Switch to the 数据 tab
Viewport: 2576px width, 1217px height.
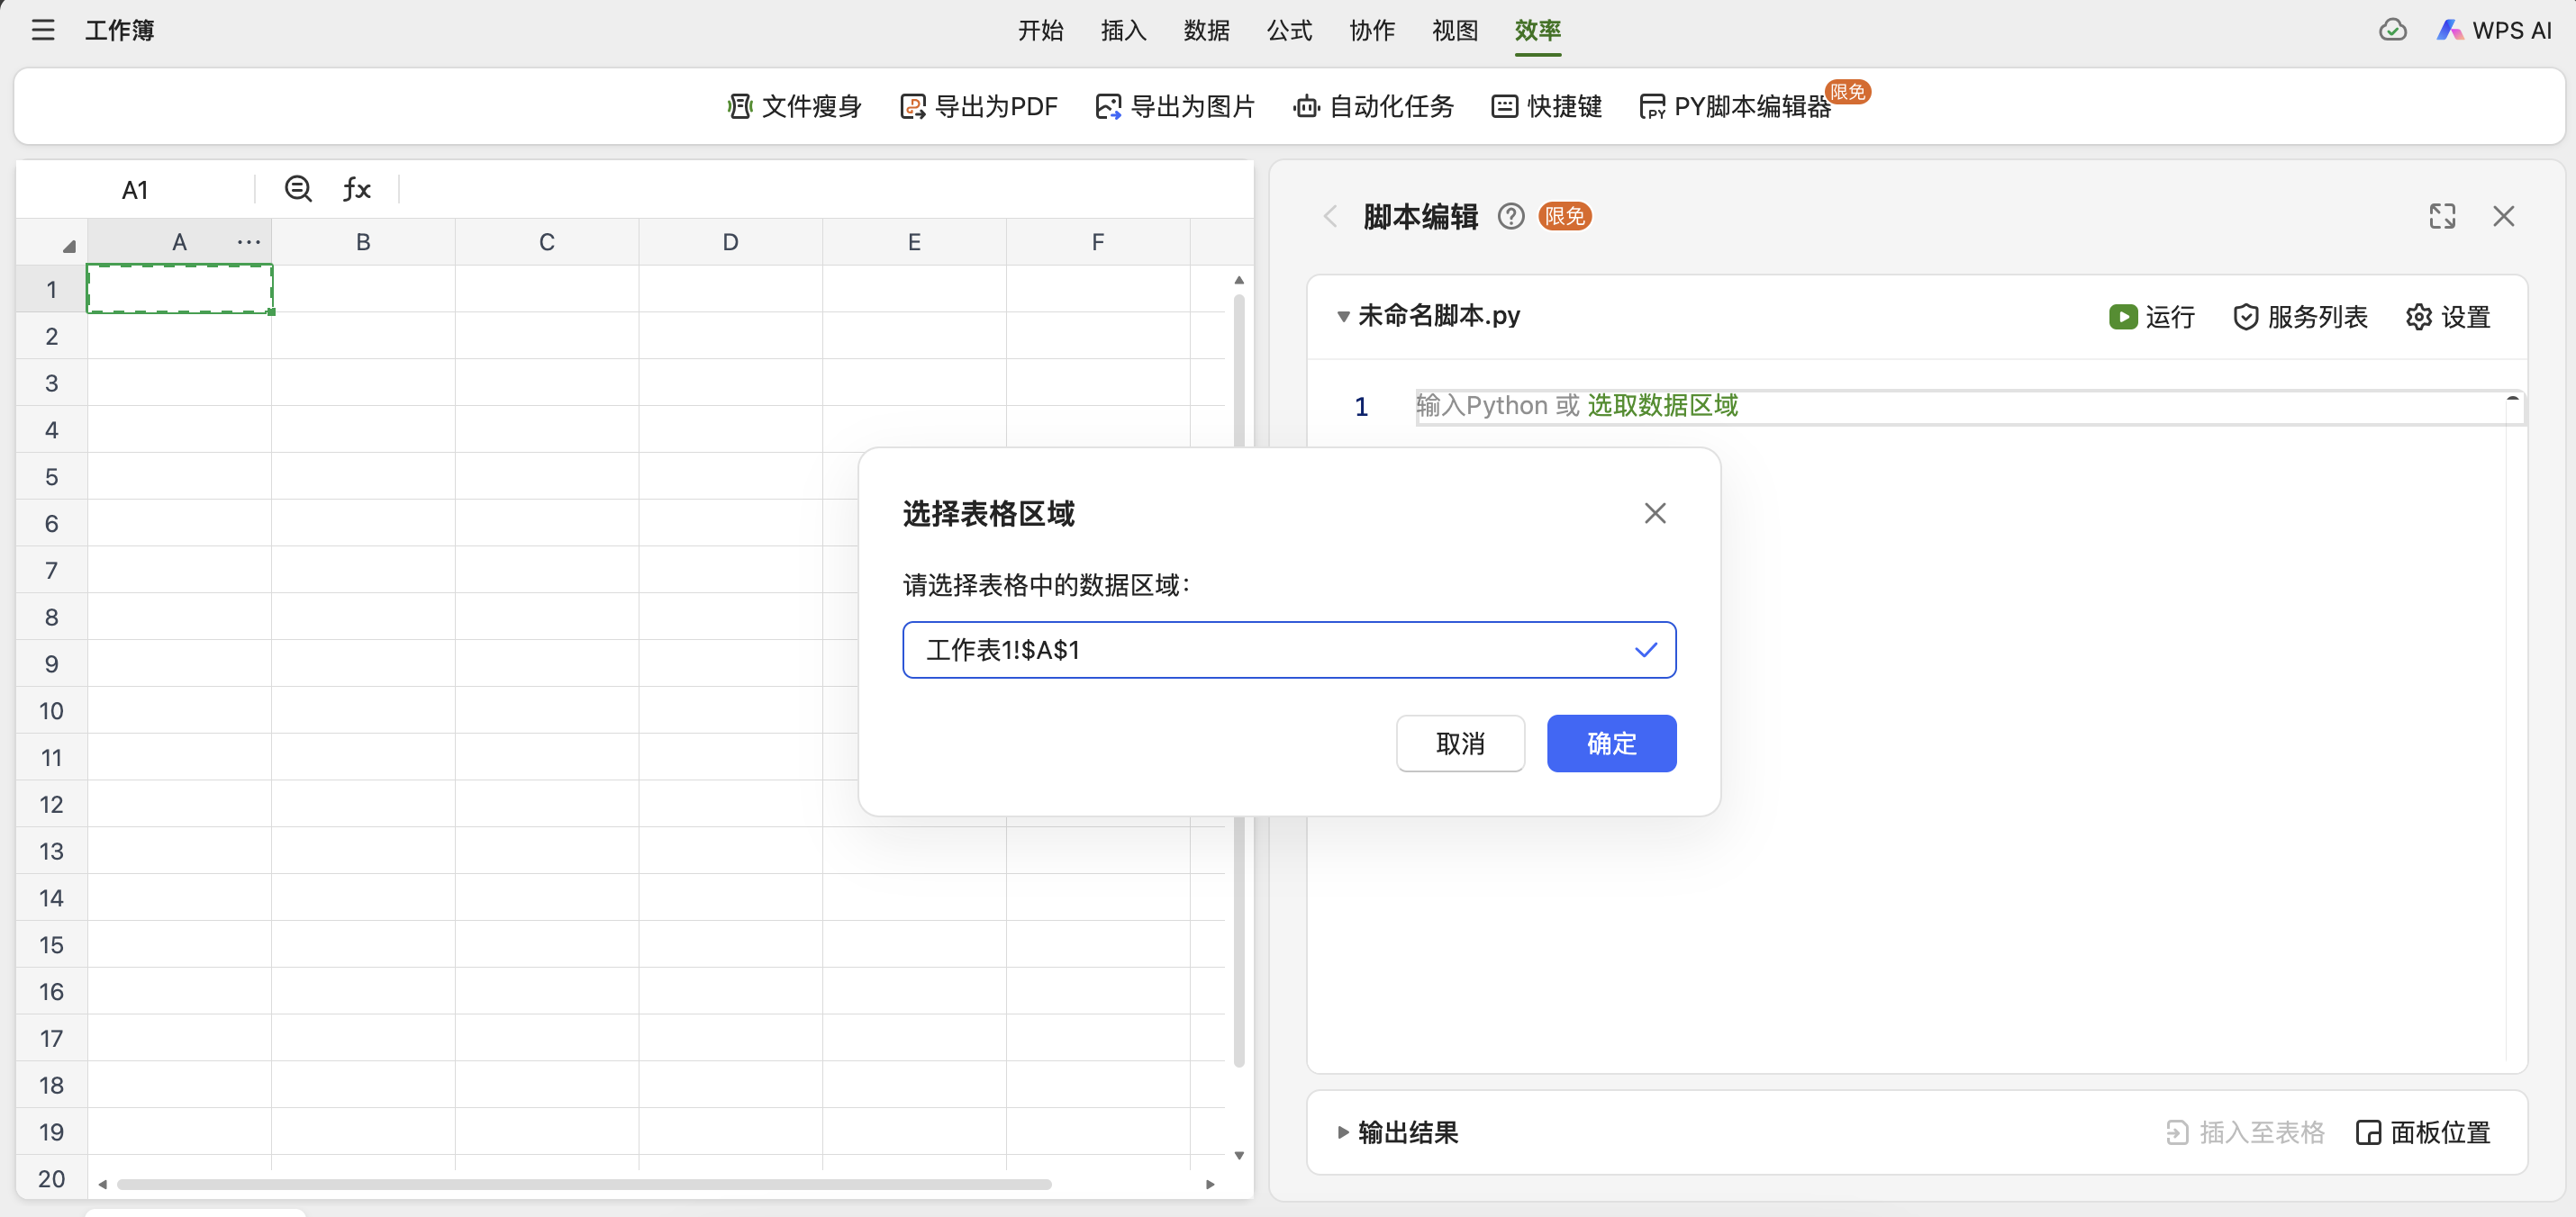tap(1206, 30)
